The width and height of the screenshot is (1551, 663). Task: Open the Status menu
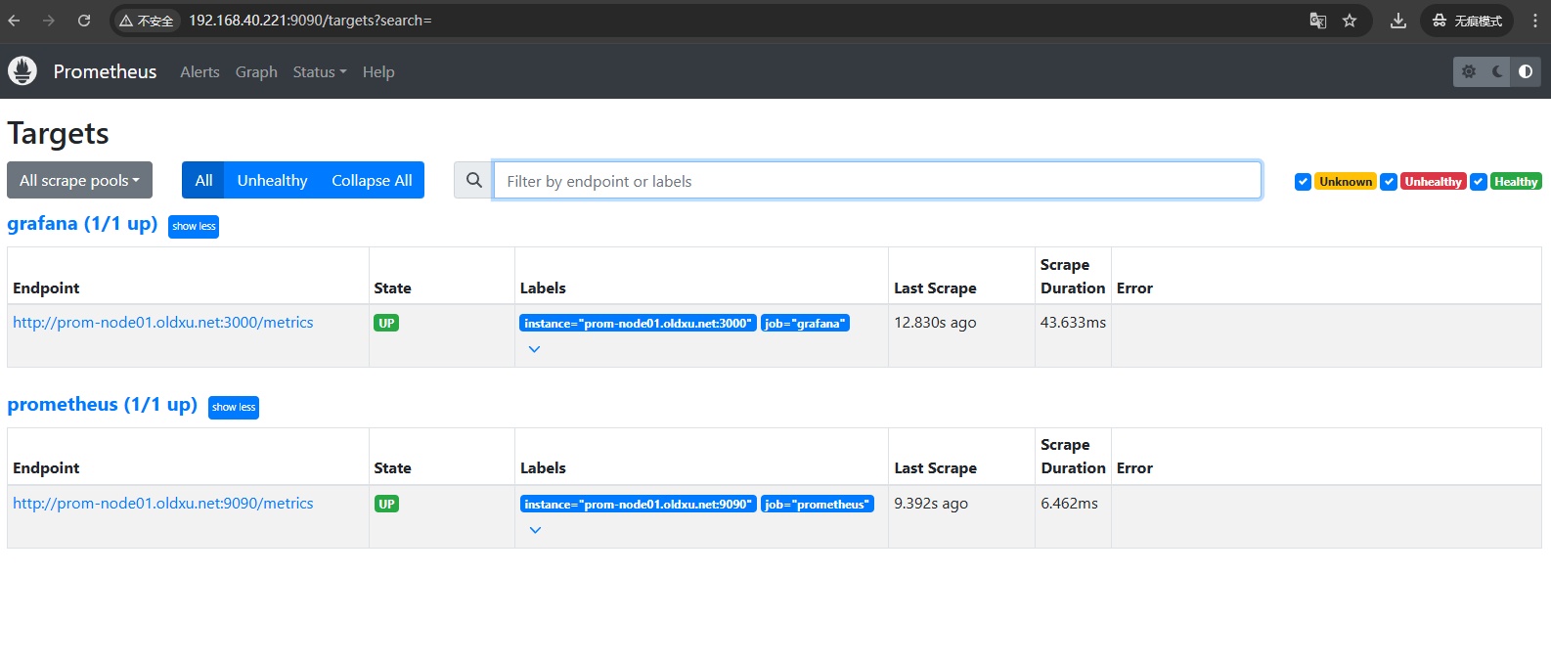tap(319, 72)
